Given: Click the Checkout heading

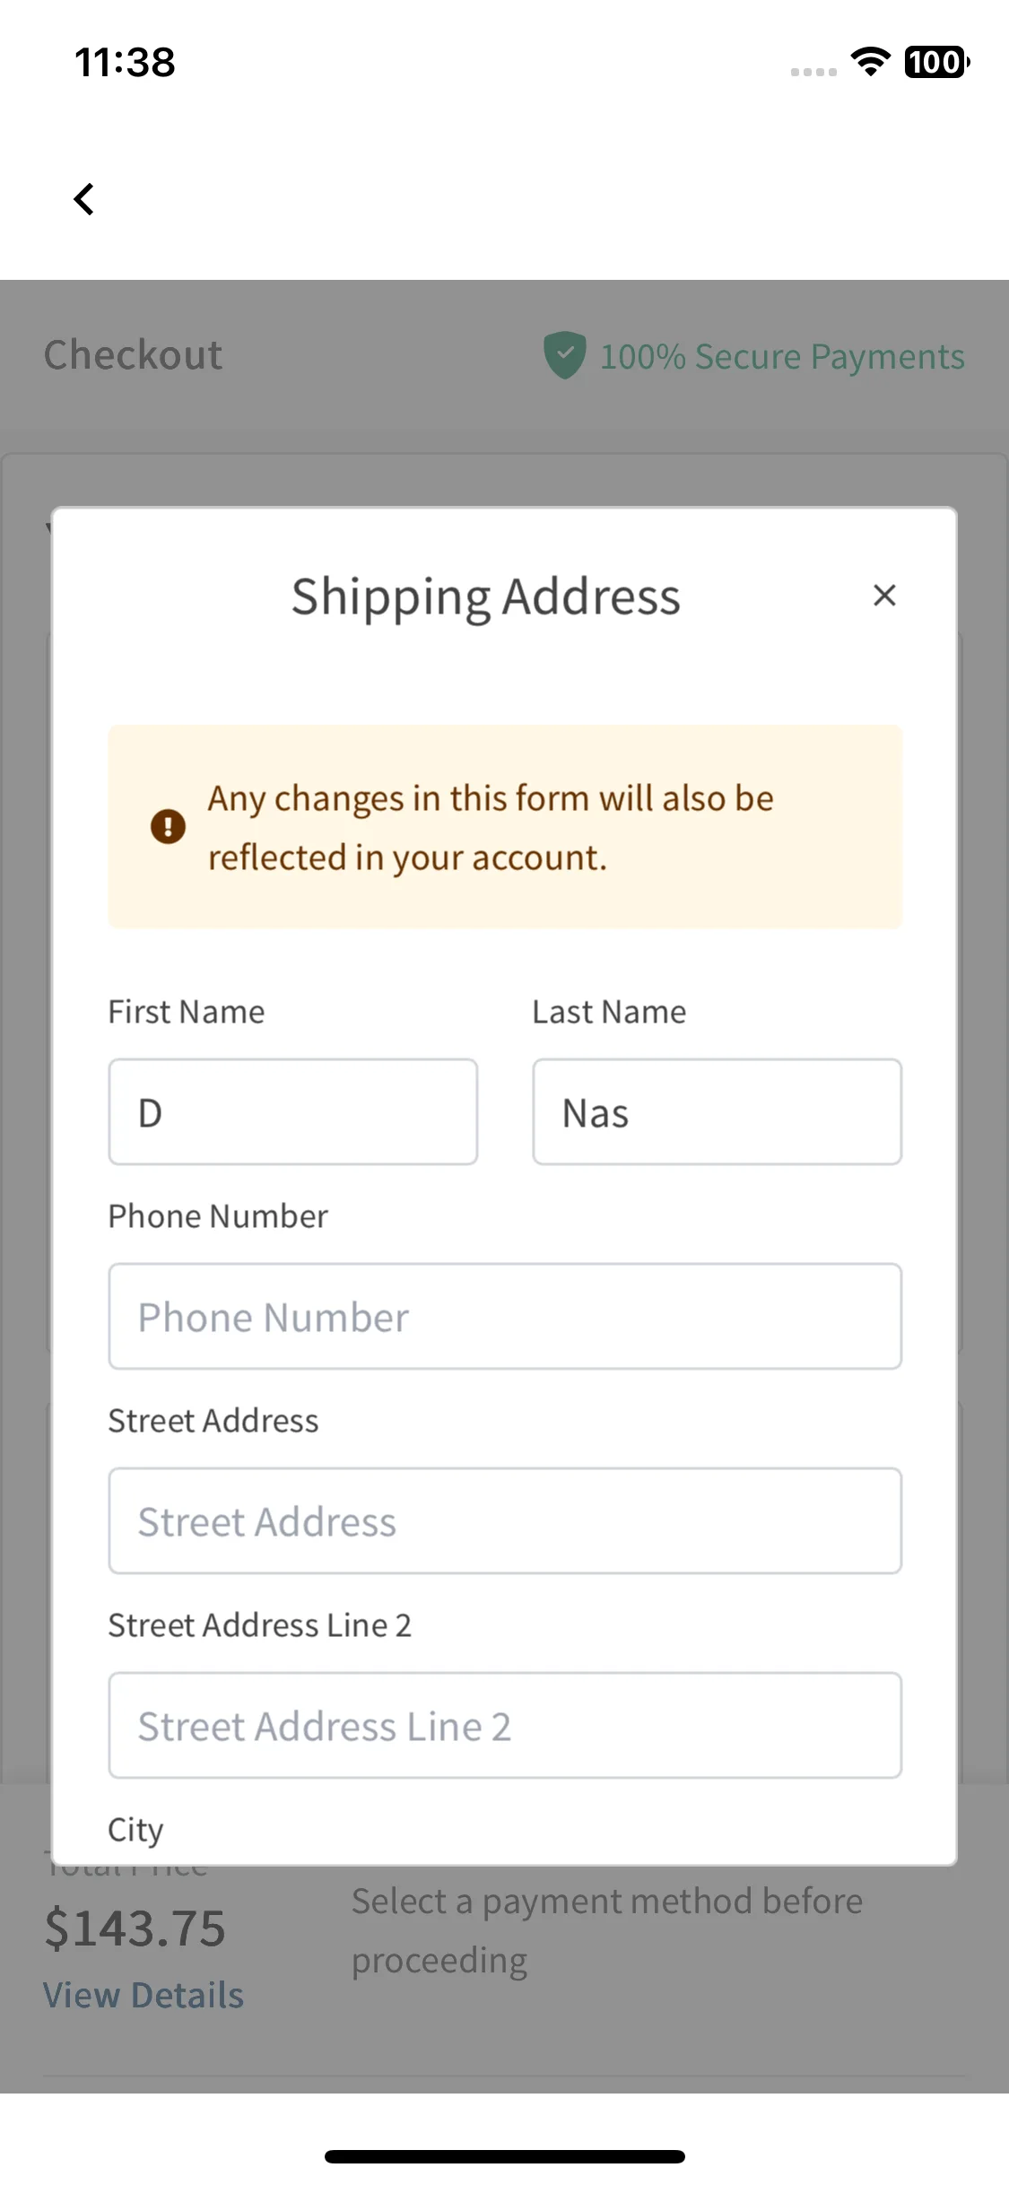Looking at the screenshot, I should pos(133,355).
